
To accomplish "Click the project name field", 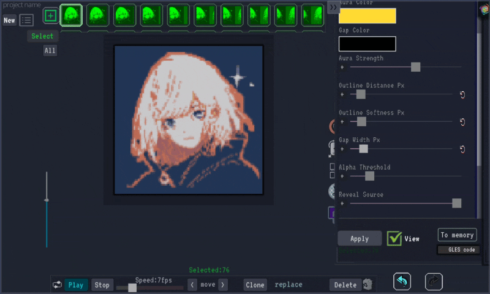I will tap(22, 5).
